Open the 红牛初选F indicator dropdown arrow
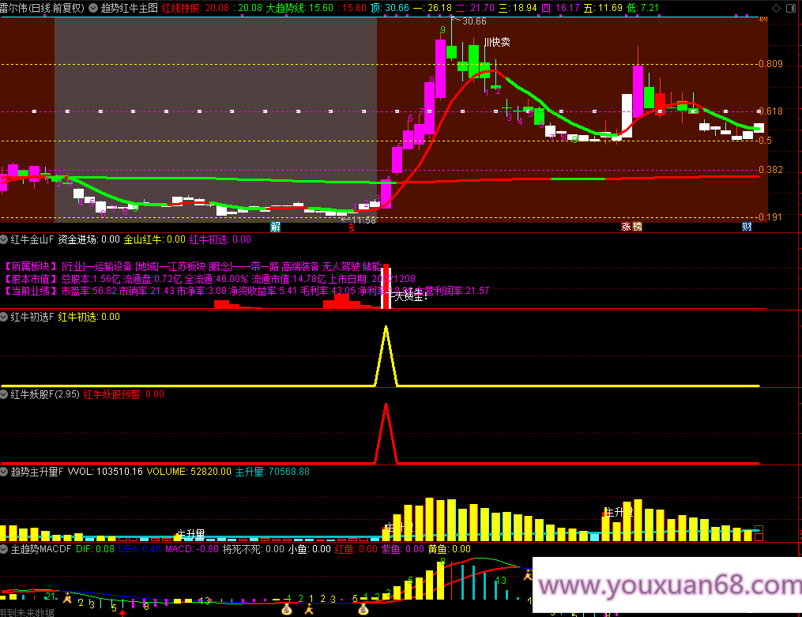The width and height of the screenshot is (802, 617). (5, 317)
